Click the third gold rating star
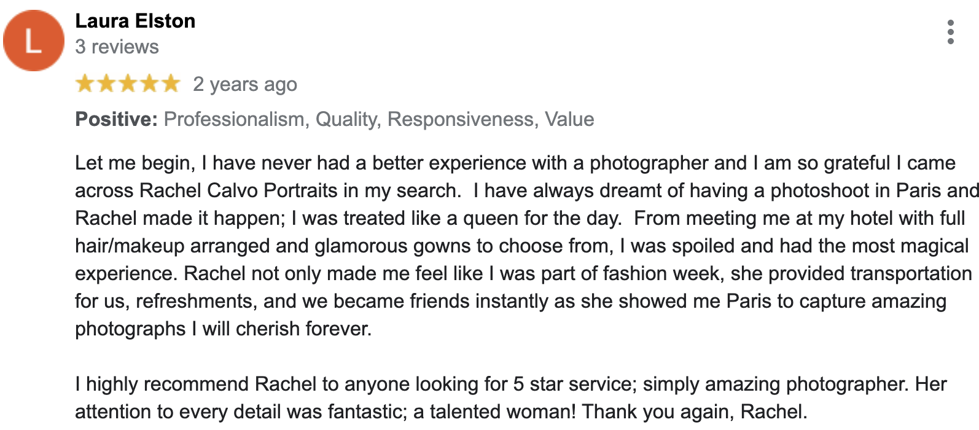The width and height of the screenshot is (979, 430). point(128,84)
